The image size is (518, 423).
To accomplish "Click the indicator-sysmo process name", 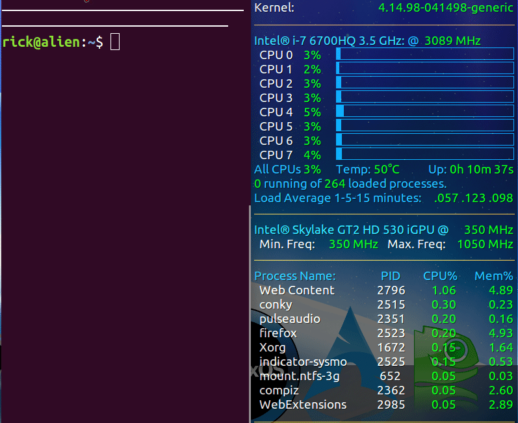I will point(303,362).
